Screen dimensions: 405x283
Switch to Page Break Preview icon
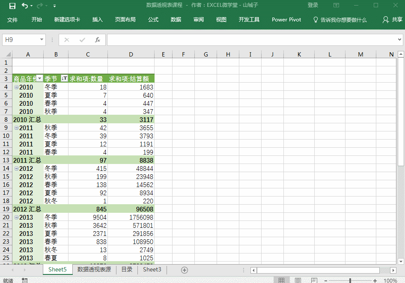pyautogui.click(x=314, y=280)
